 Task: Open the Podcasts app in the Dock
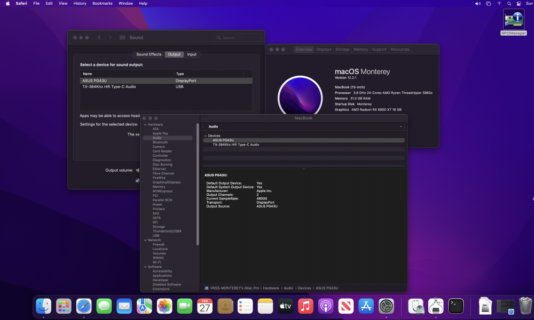tap(326, 306)
